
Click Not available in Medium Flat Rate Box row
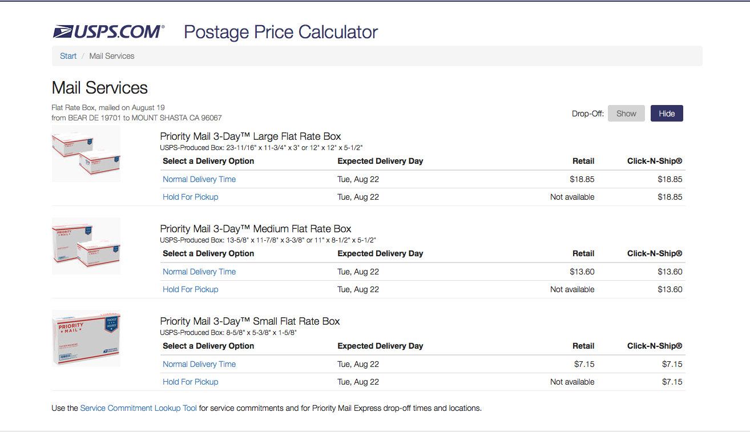click(572, 289)
